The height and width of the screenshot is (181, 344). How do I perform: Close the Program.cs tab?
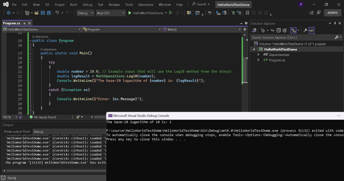(29, 23)
